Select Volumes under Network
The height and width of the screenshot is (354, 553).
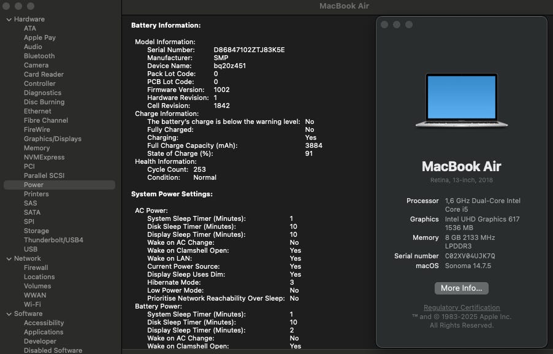coord(37,286)
